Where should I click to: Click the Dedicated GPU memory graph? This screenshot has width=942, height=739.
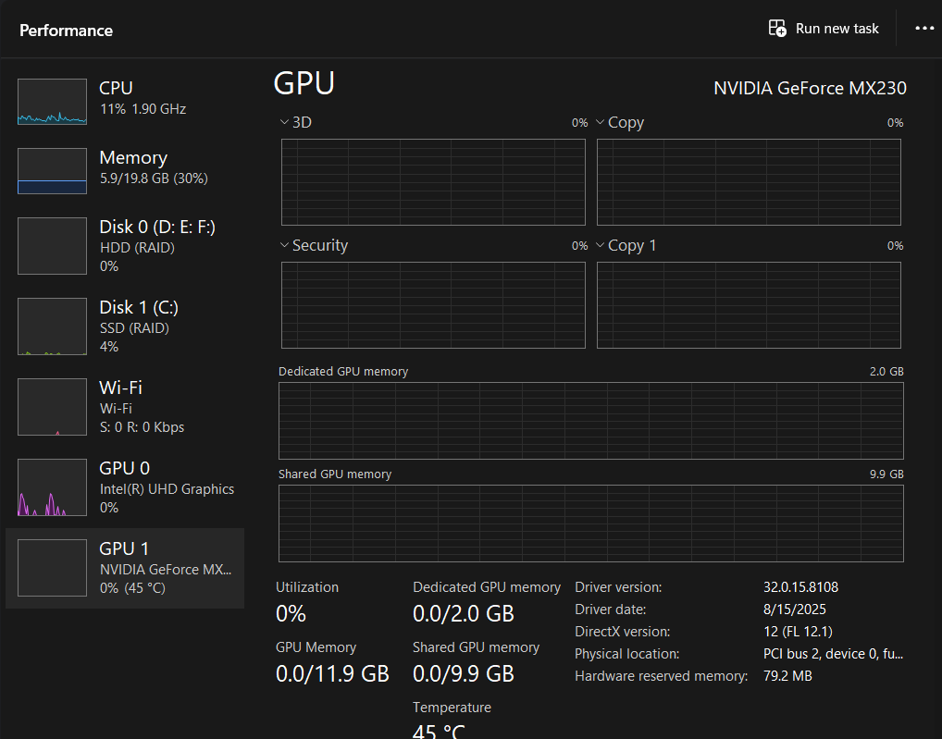[x=590, y=420]
